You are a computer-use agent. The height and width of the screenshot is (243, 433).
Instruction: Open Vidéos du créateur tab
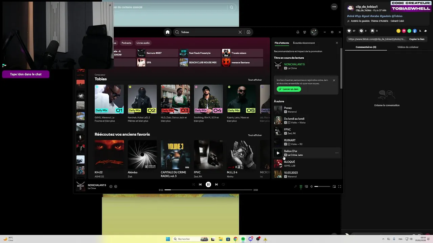click(x=408, y=47)
